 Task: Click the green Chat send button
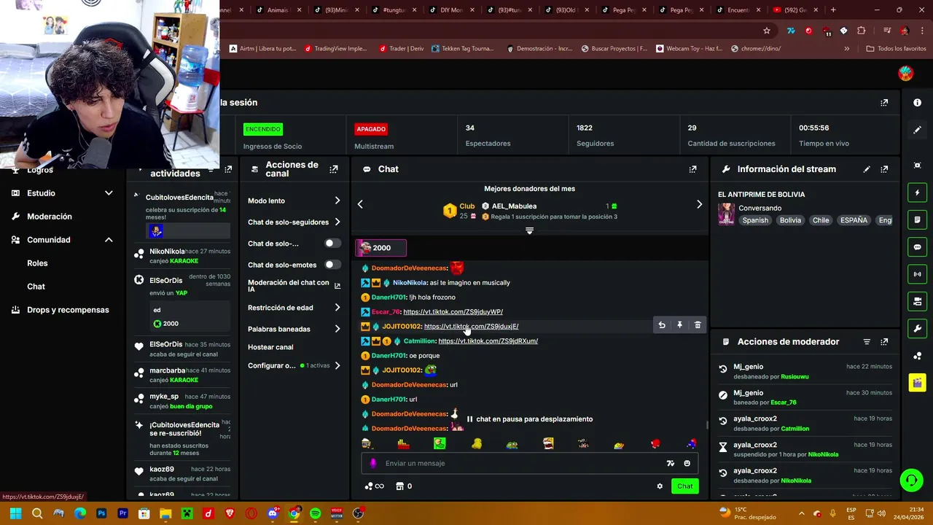click(684, 486)
